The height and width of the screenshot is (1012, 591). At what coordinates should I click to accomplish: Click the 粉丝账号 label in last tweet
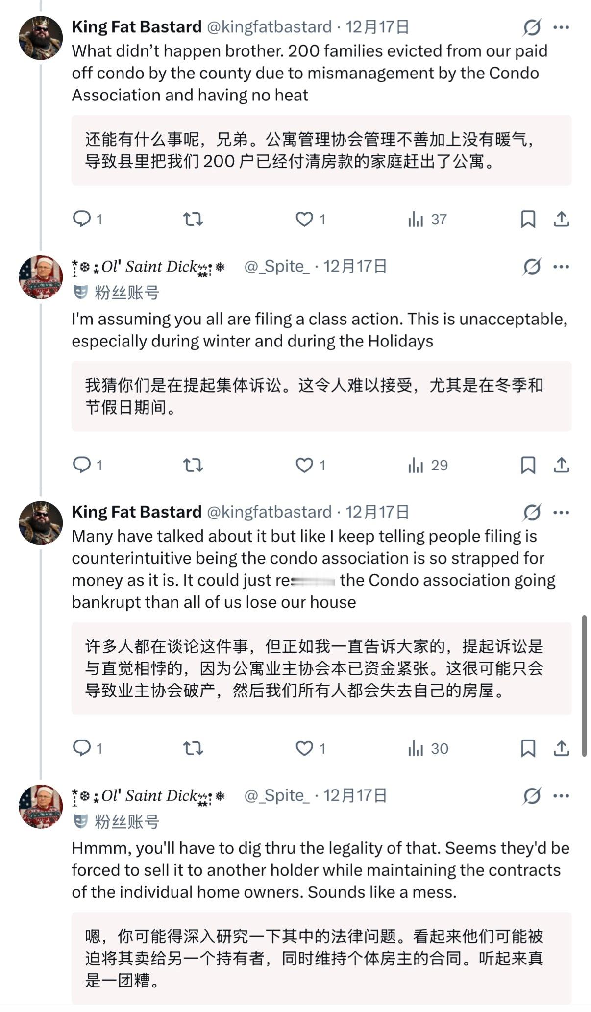click(x=126, y=822)
